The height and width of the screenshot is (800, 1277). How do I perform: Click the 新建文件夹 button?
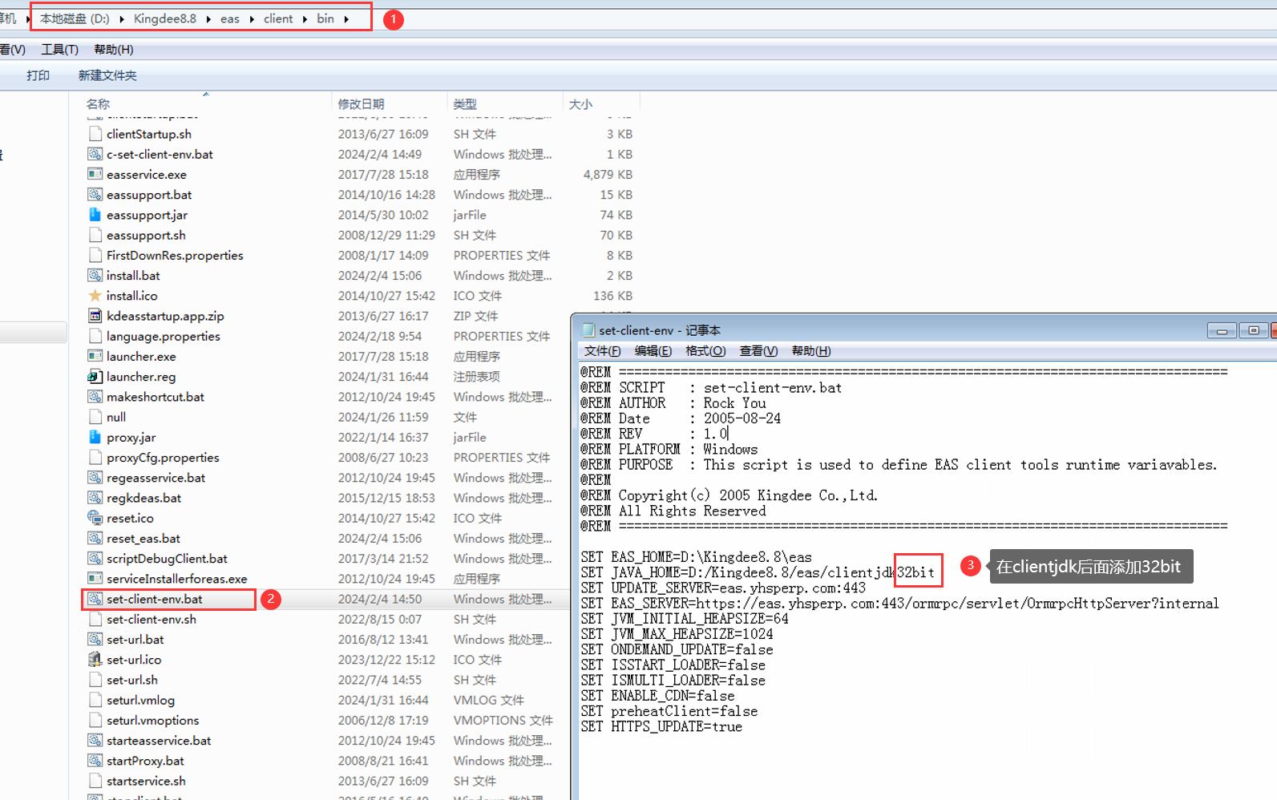click(x=107, y=75)
